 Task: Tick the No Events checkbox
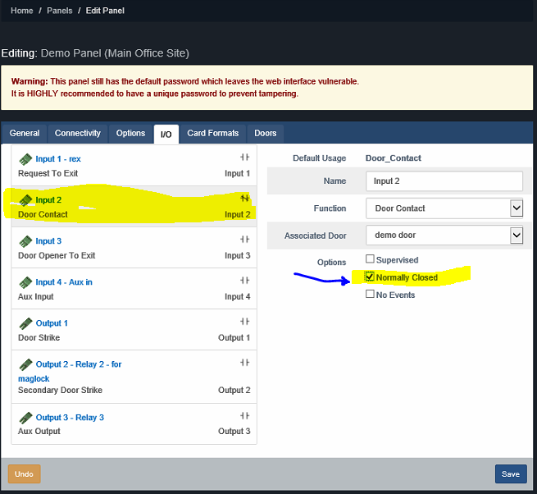[x=370, y=295]
